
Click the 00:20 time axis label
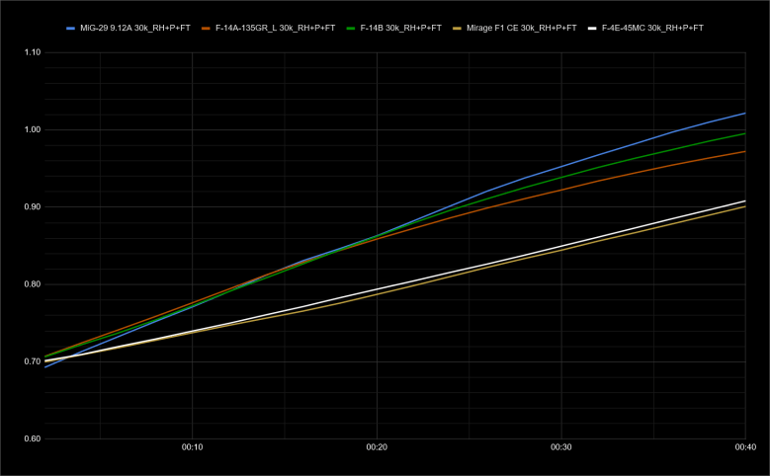tap(377, 448)
